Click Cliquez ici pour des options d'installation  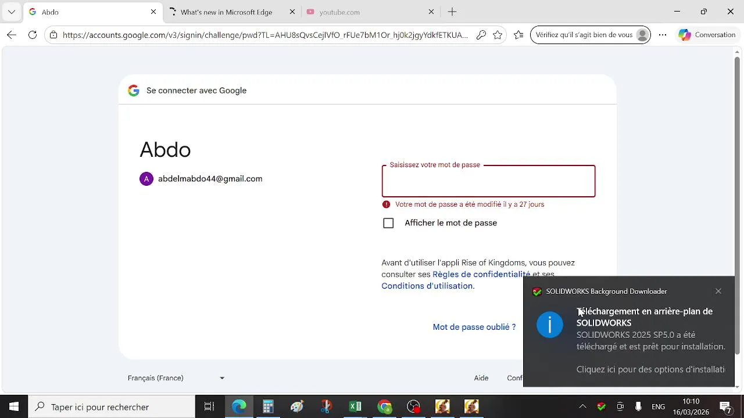click(650, 369)
